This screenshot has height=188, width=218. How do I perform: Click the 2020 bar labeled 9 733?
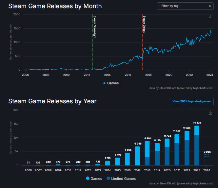(167, 152)
